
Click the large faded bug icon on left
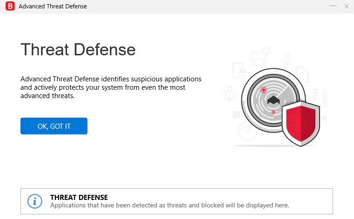(229, 93)
